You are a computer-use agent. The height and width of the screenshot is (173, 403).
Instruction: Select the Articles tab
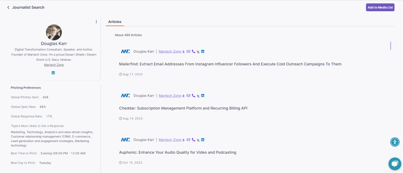pos(114,22)
